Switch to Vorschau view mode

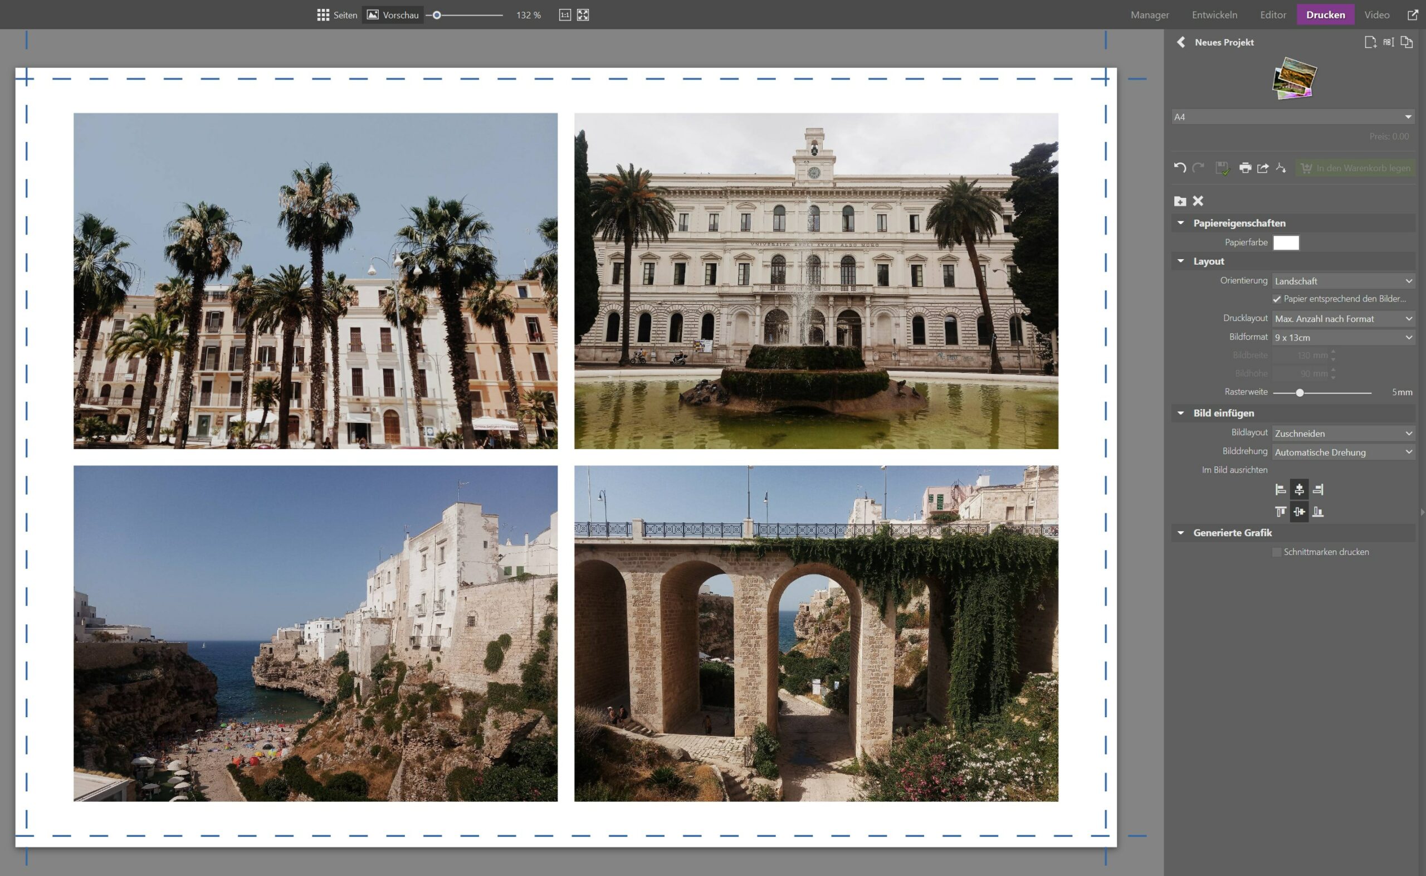(x=393, y=15)
